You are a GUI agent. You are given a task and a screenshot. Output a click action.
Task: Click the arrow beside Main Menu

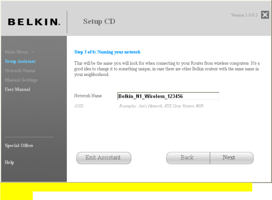32,52
